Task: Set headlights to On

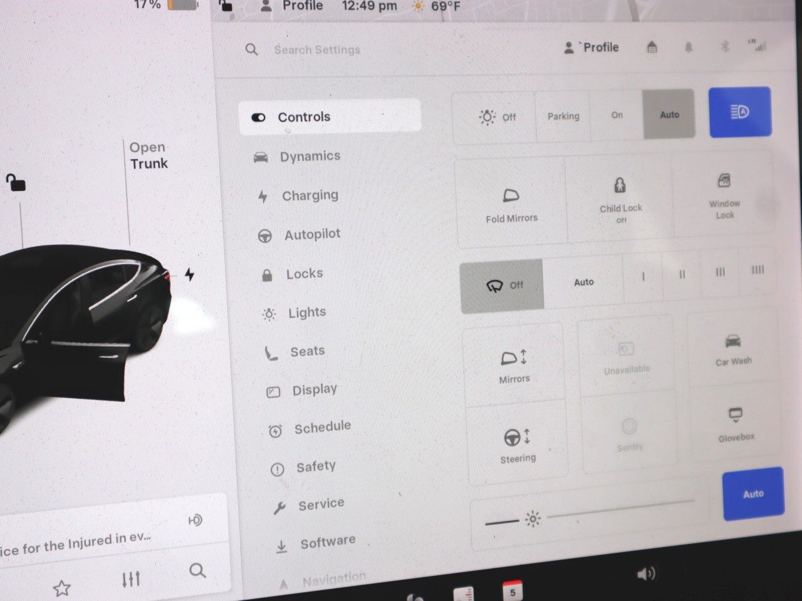Action: (x=617, y=115)
